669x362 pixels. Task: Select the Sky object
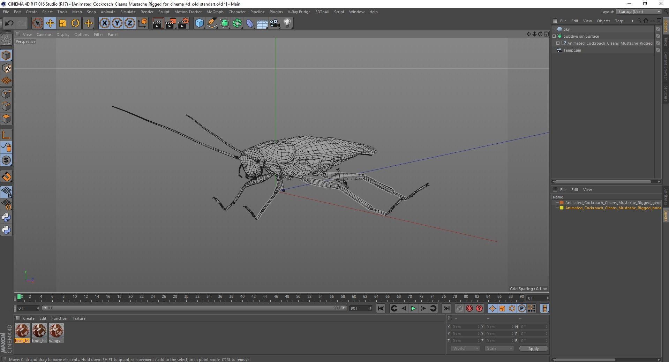[x=566, y=29]
